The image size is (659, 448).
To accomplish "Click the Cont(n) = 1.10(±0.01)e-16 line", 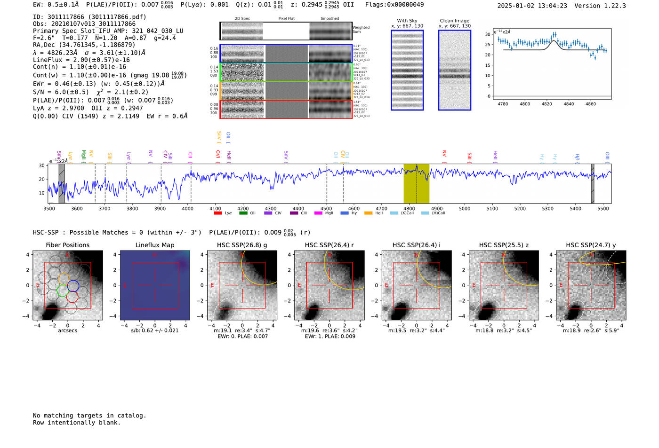I will point(80,67).
